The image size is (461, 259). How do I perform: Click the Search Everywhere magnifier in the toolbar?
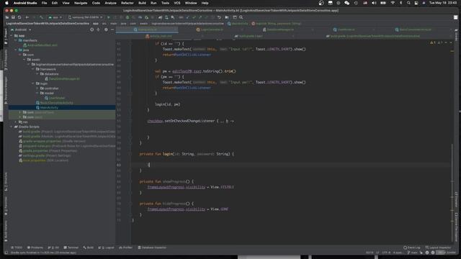pos(241,17)
